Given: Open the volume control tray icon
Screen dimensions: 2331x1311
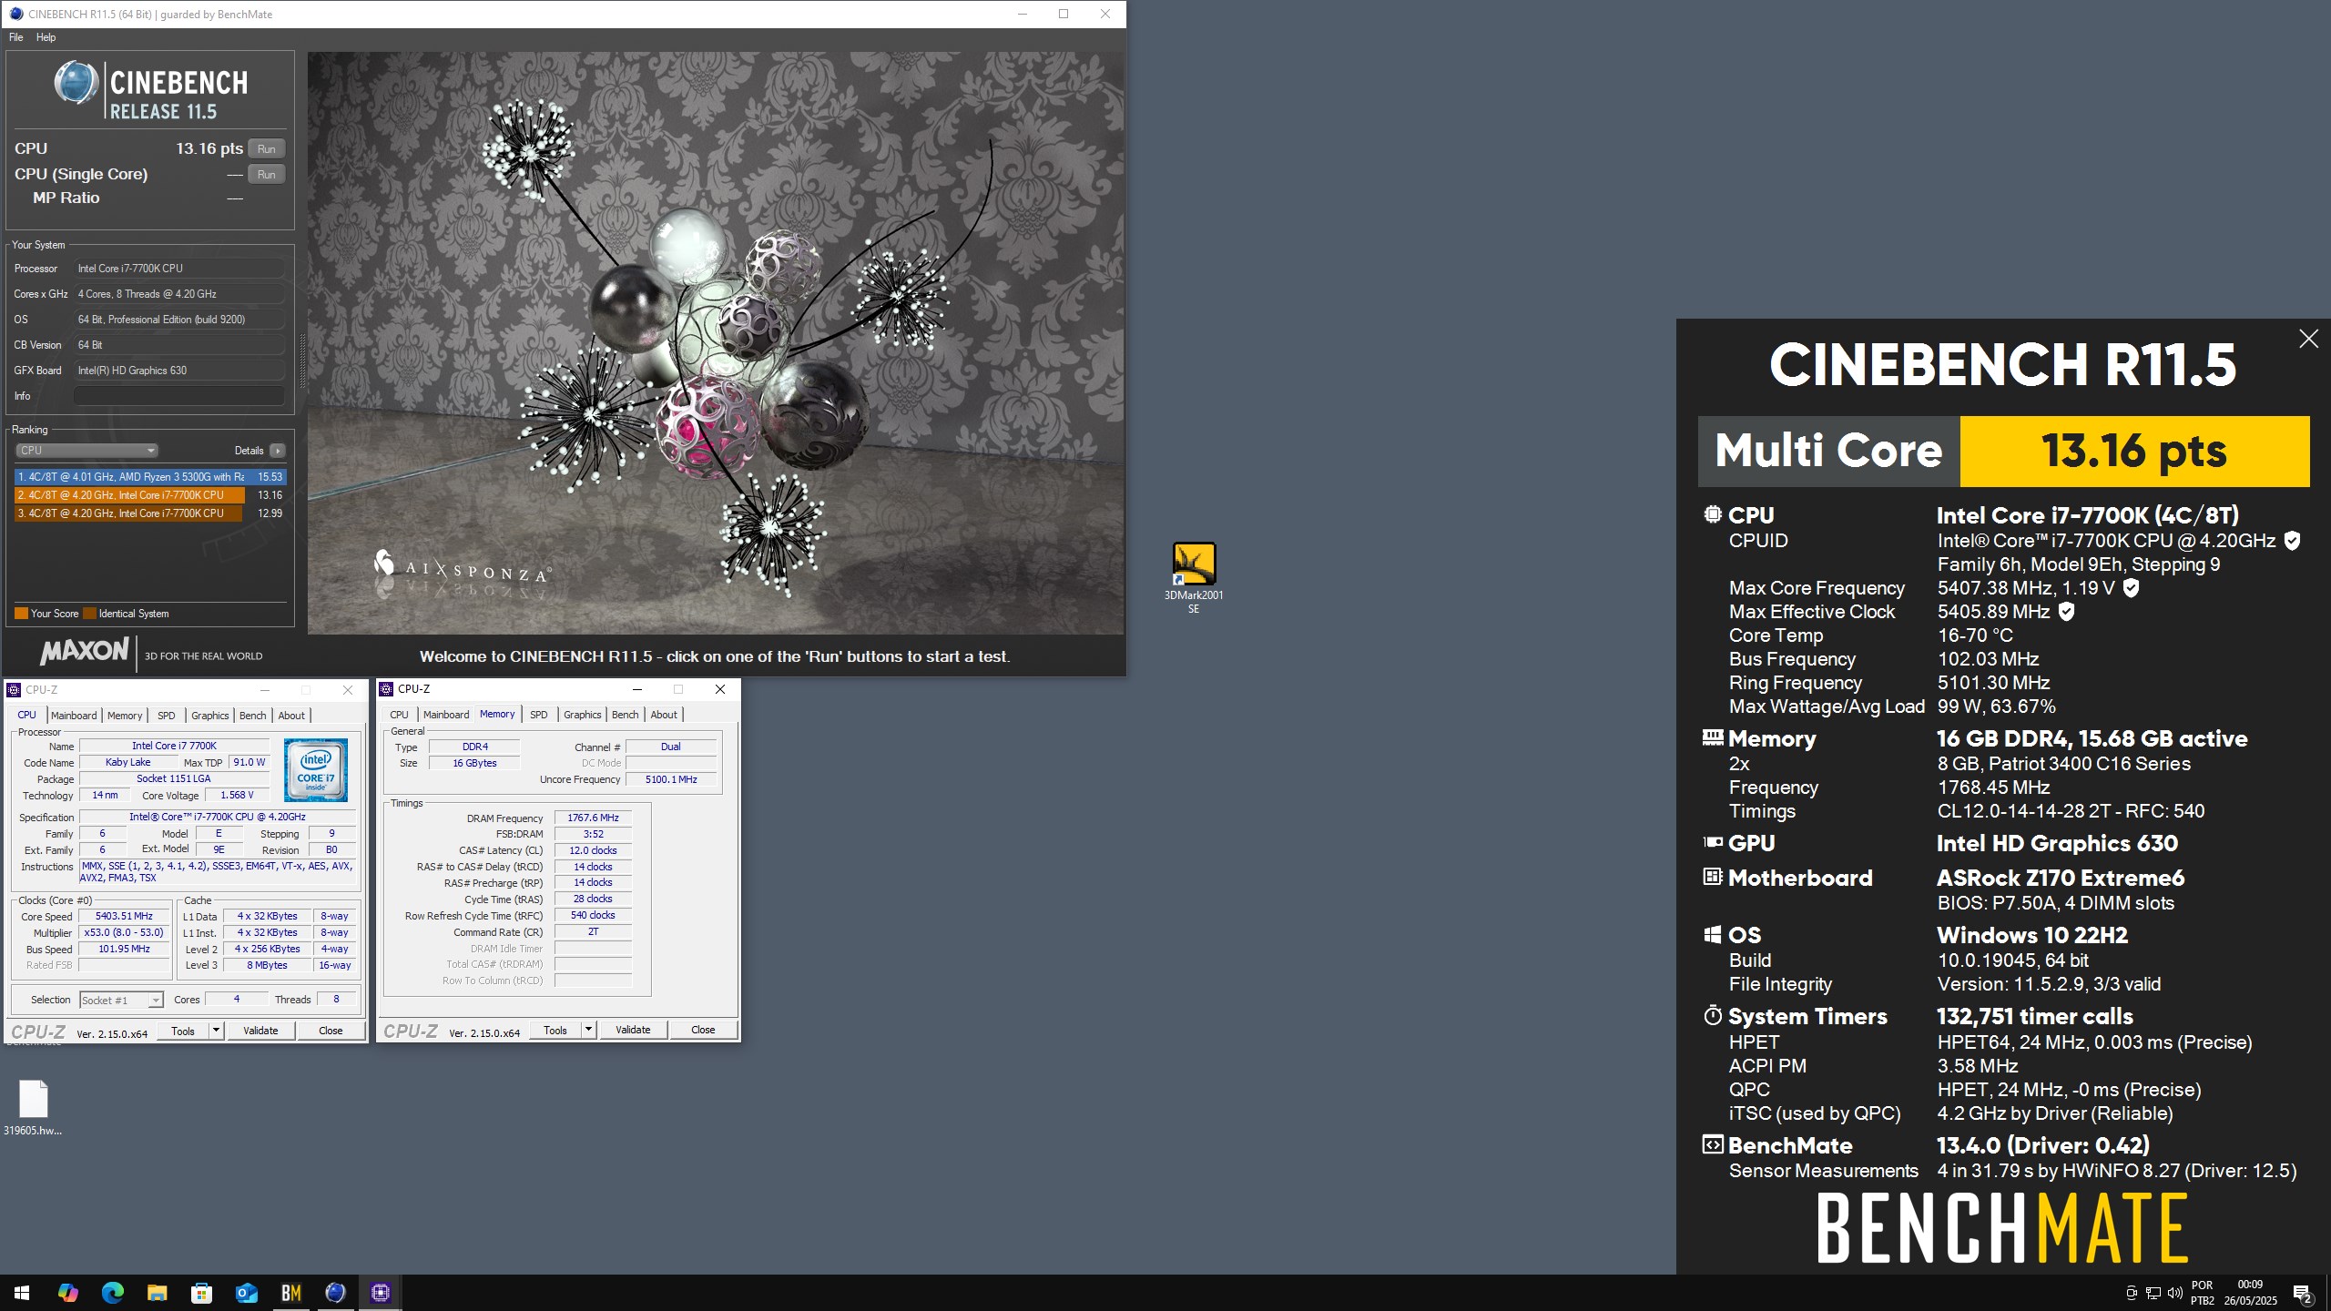Looking at the screenshot, I should [2174, 1293].
